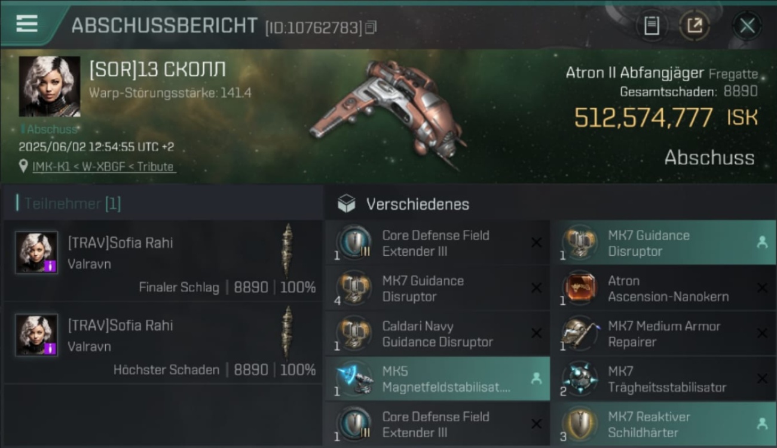Click the MK7 Trägheitsstabilisator icon

click(x=580, y=379)
